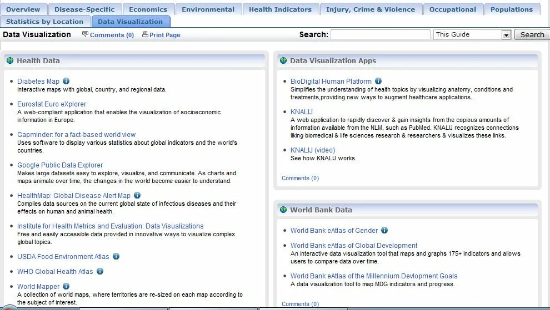Open the Diabetes Map link

(x=38, y=82)
